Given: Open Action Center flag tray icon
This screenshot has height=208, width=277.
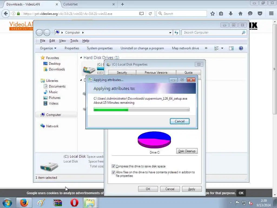Looking at the screenshot, I should click(237, 203).
